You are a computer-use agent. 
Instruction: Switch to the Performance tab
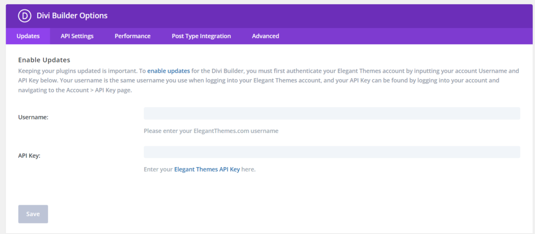(x=132, y=36)
